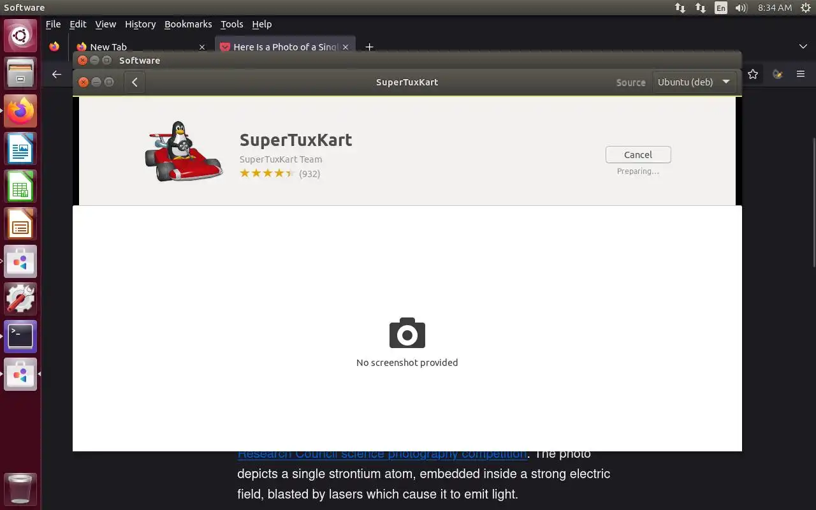Open the View menu in Firefox
Screen dimensions: 816x510
point(106,24)
